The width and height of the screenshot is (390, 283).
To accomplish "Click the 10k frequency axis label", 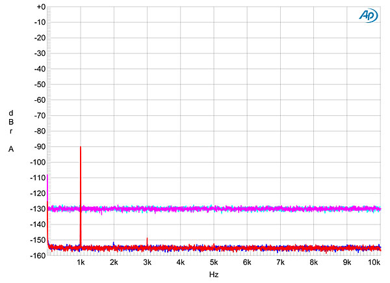I will (374, 262).
